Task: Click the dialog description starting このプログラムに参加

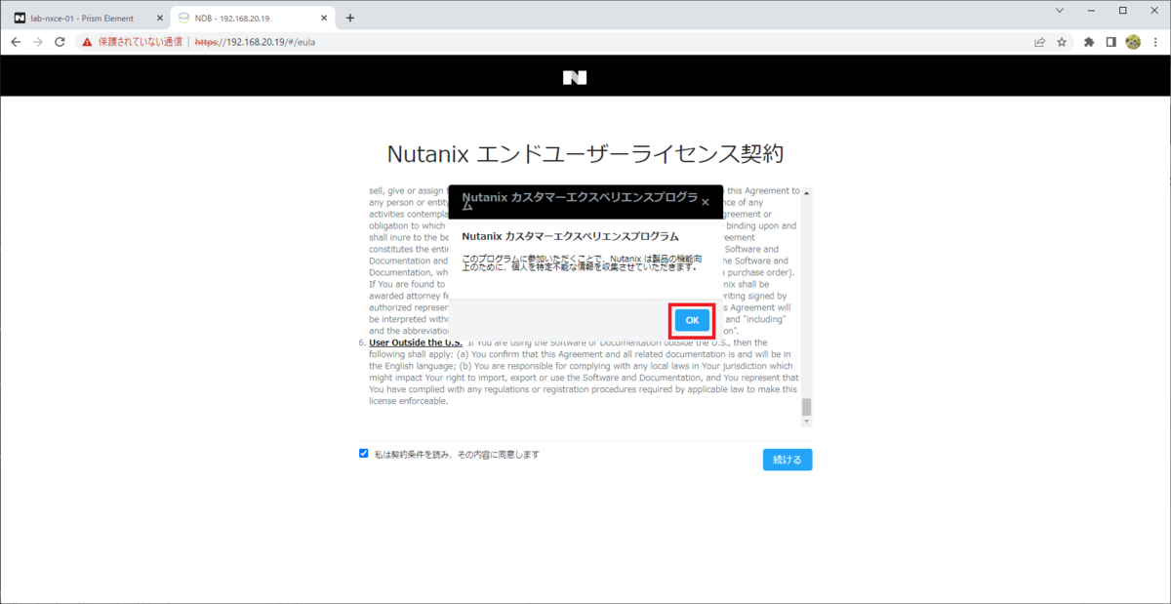Action: click(x=582, y=262)
